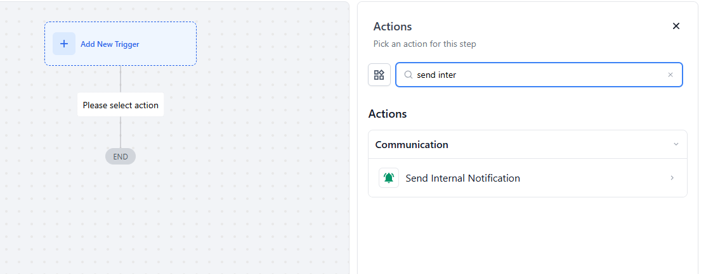This screenshot has width=706, height=274.
Task: Click the connector line below the trigger
Action: tap(121, 79)
